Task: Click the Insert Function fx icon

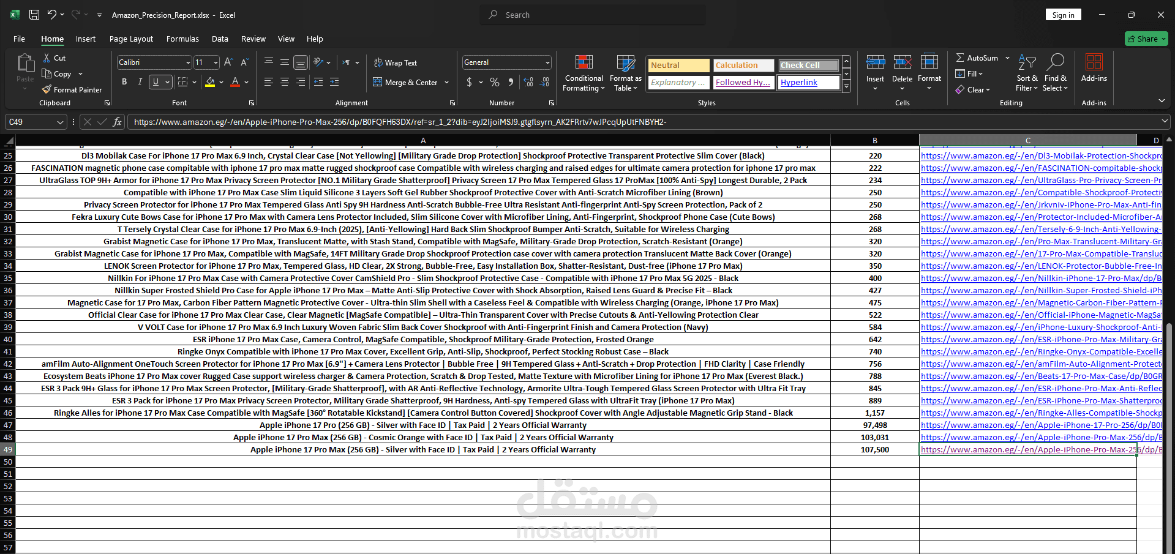Action: tap(118, 122)
